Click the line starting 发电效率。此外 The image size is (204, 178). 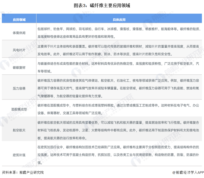pyautogui.click(x=105, y=54)
